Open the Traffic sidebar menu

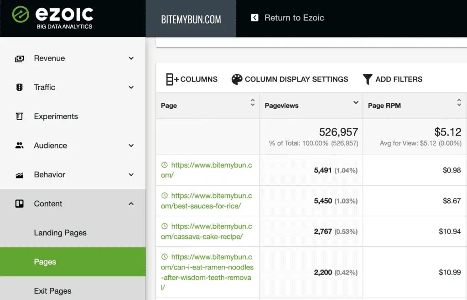click(x=73, y=87)
